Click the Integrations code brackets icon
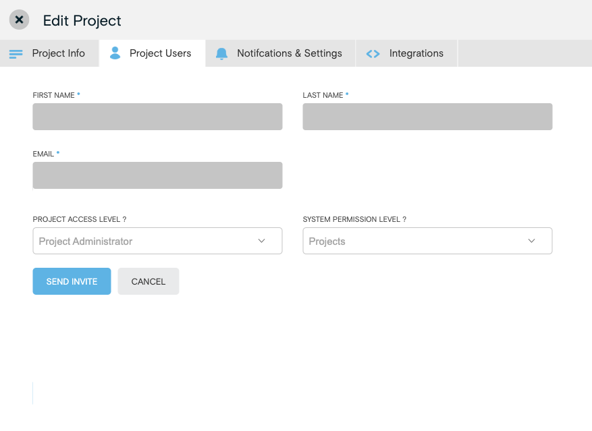This screenshot has height=431, width=592. pyautogui.click(x=373, y=54)
